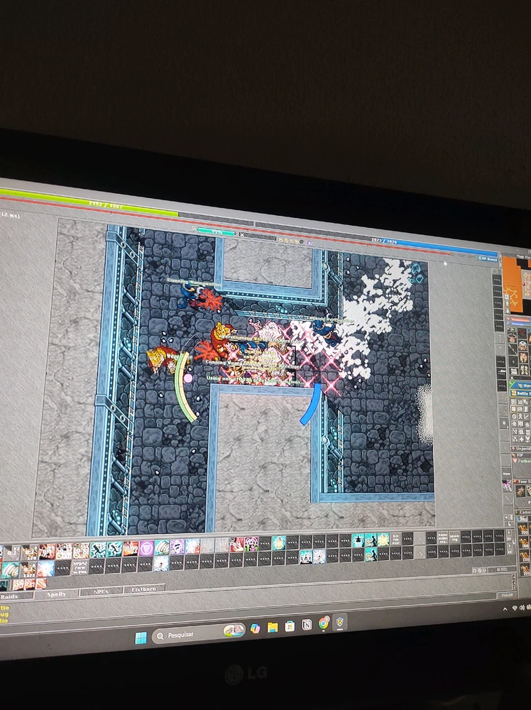Open the Battle list button

pyautogui.click(x=522, y=393)
